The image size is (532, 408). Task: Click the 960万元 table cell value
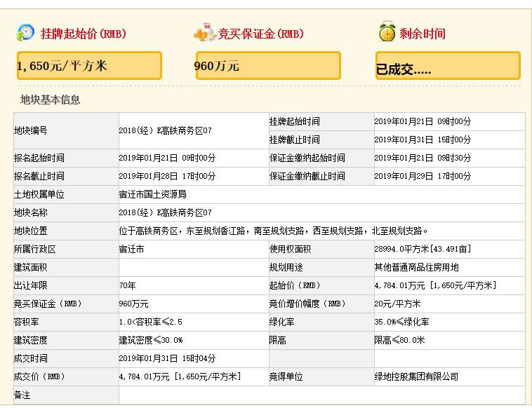tap(133, 304)
